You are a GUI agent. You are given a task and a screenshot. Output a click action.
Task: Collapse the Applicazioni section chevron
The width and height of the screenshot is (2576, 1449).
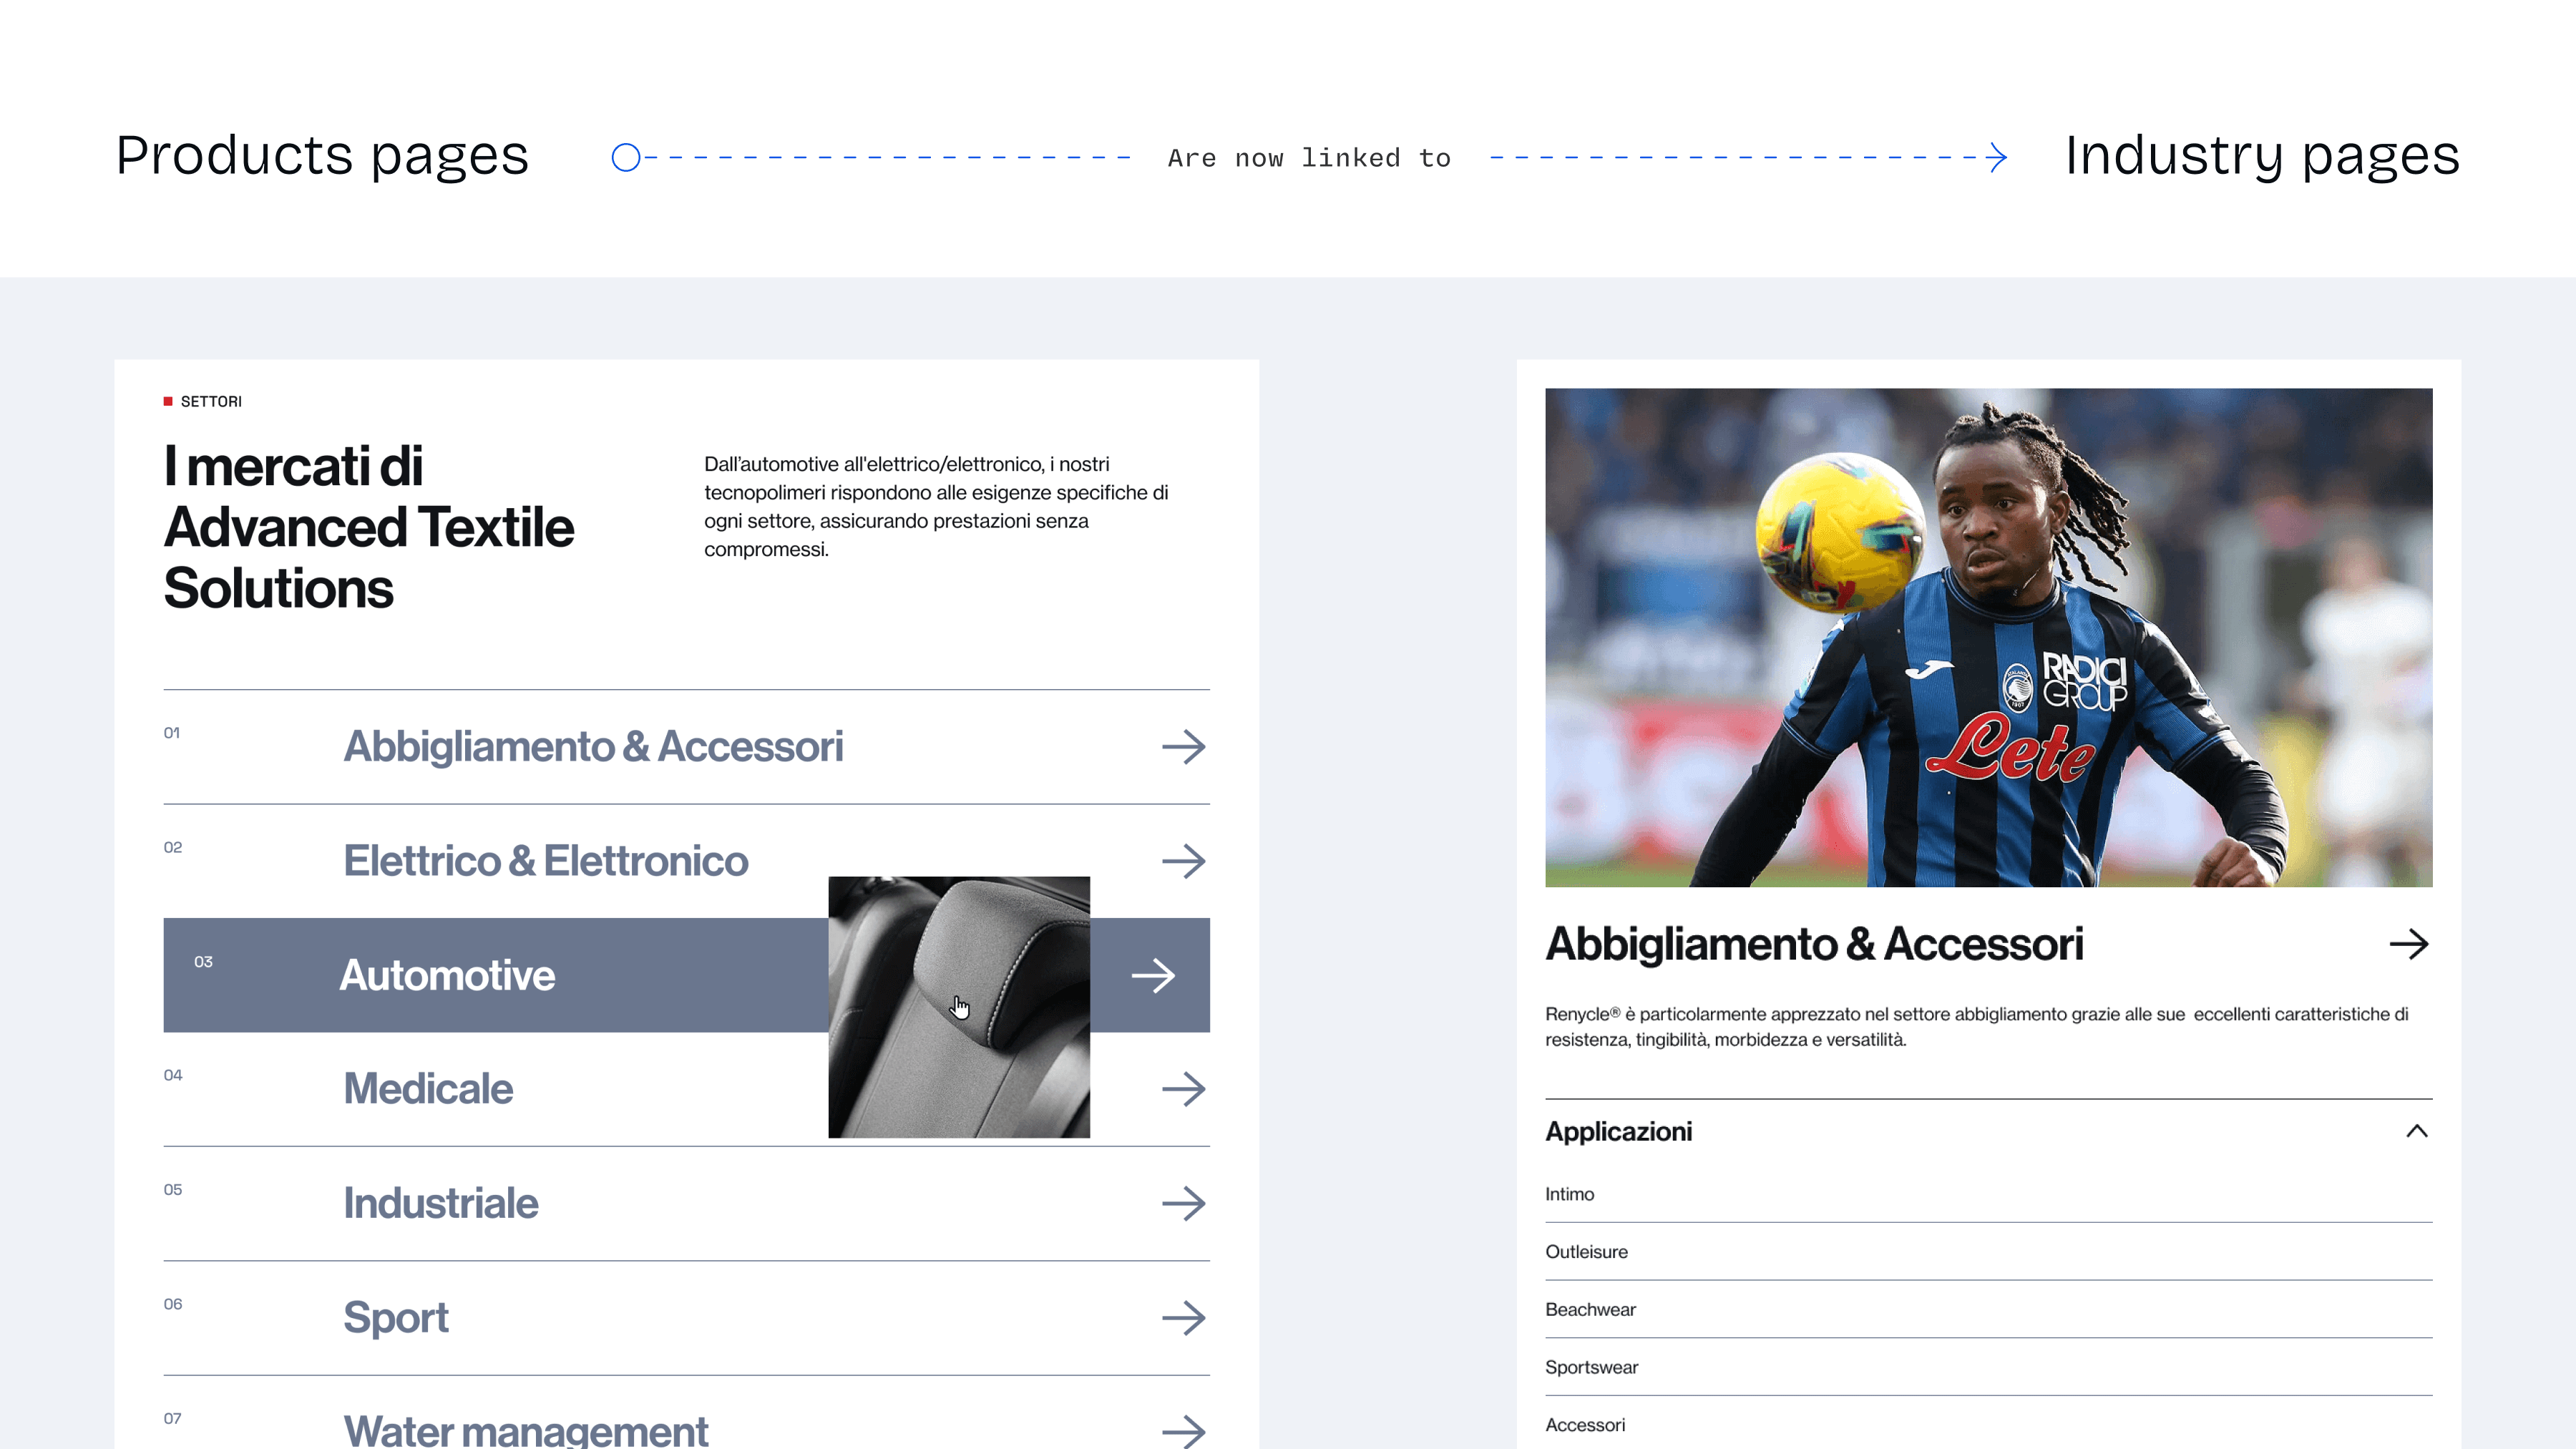tap(2416, 1131)
